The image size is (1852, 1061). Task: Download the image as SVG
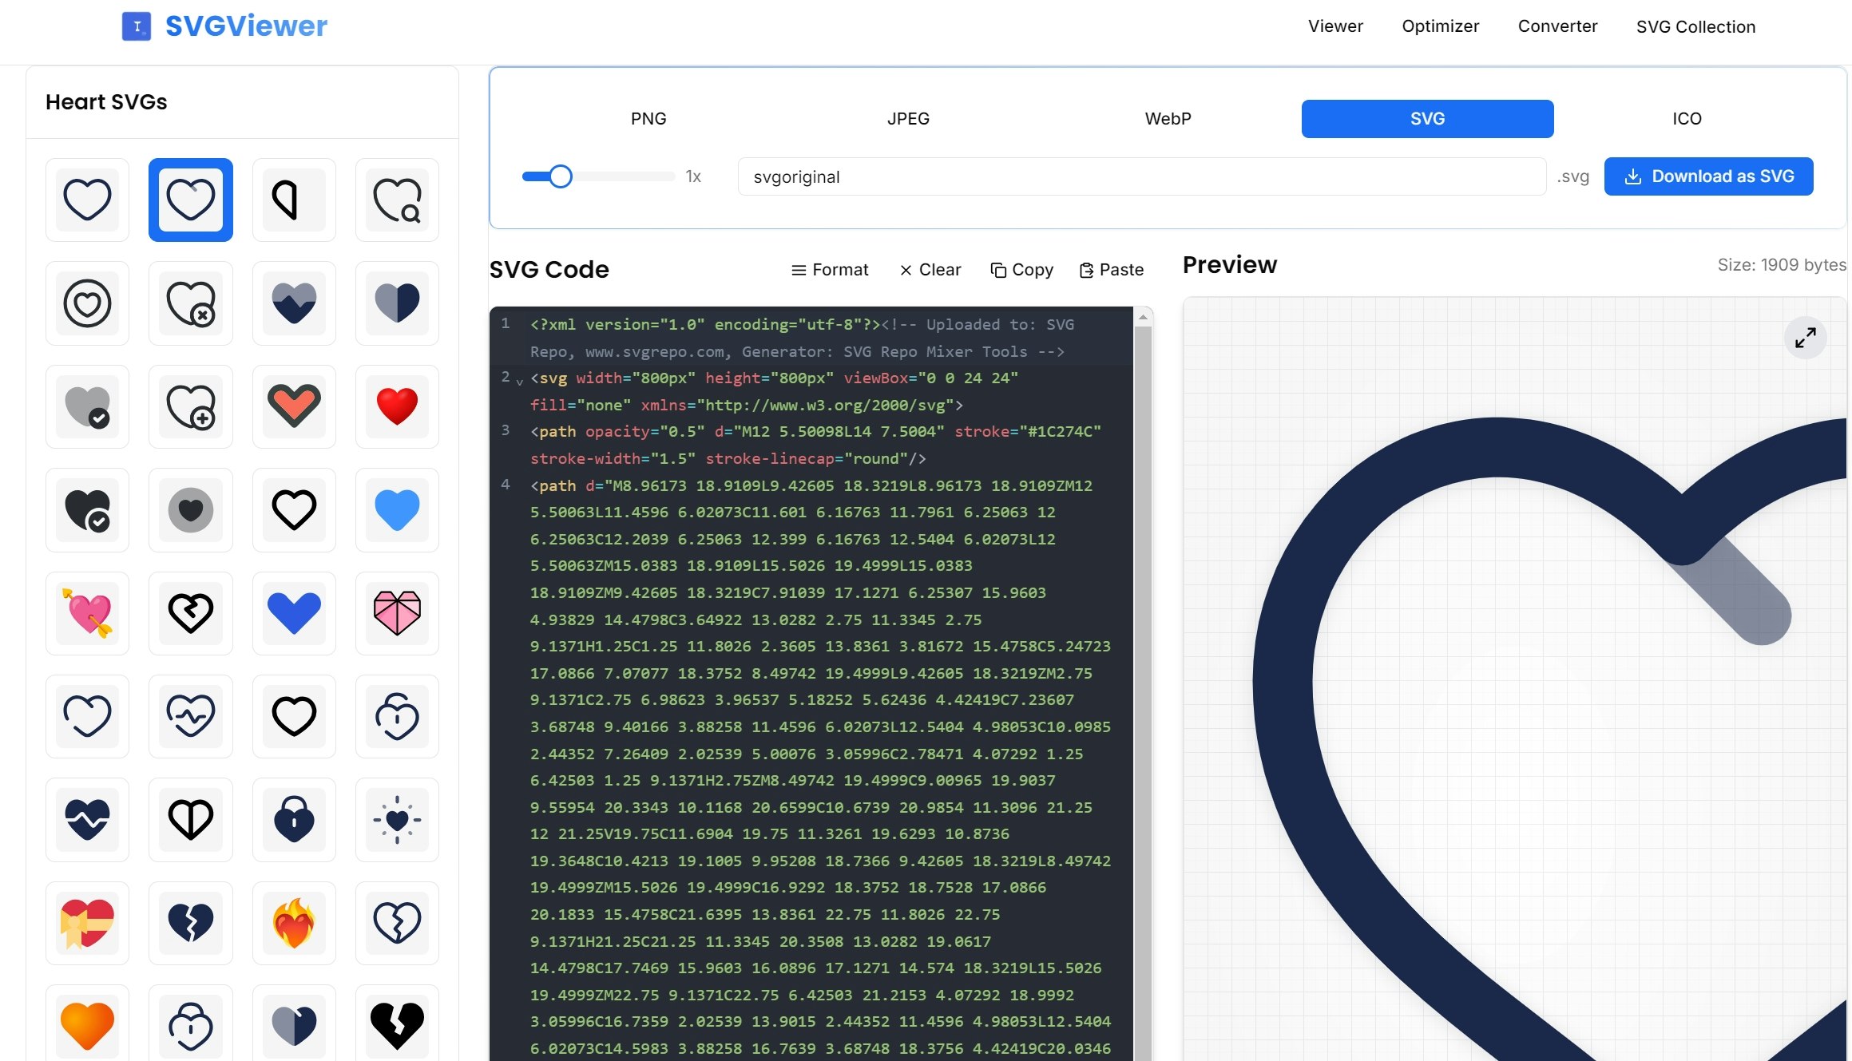1709,176
